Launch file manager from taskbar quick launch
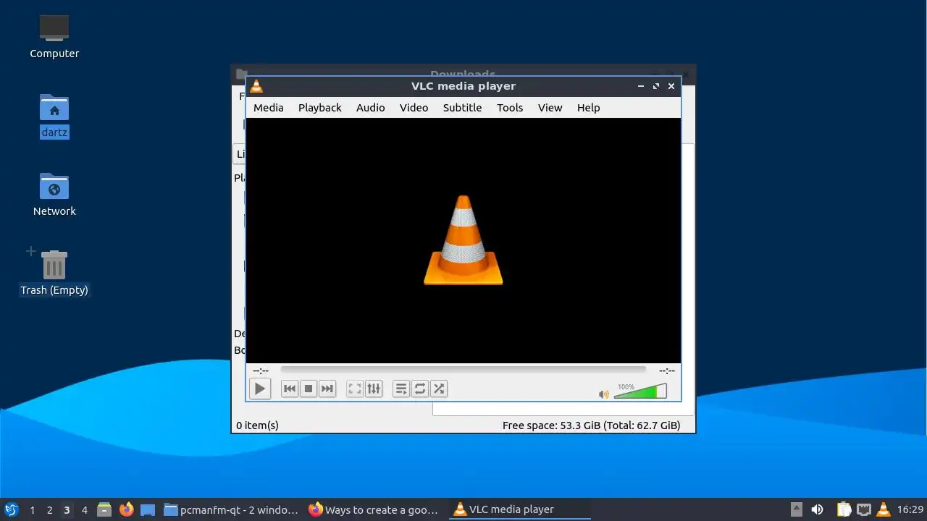The height and width of the screenshot is (521, 927). (x=104, y=509)
